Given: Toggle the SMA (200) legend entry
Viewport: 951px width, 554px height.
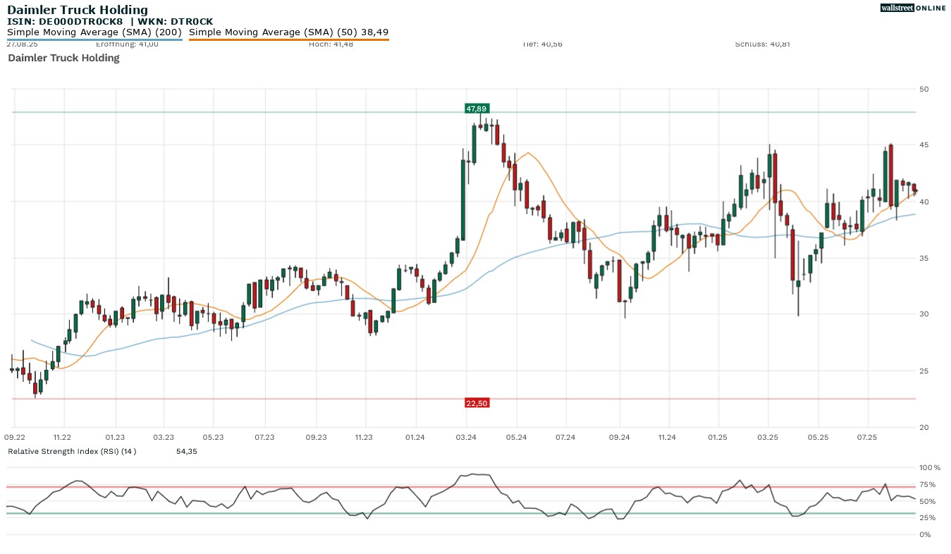Looking at the screenshot, I should 94,32.
